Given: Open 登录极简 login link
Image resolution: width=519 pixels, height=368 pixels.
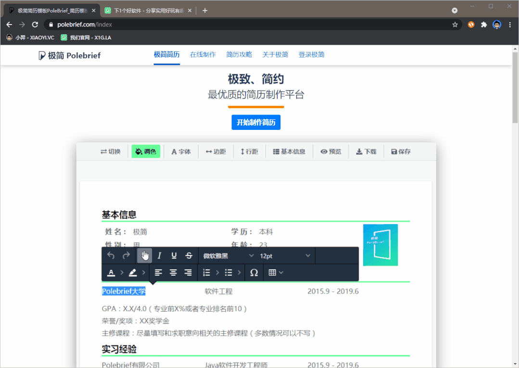Looking at the screenshot, I should [x=312, y=55].
